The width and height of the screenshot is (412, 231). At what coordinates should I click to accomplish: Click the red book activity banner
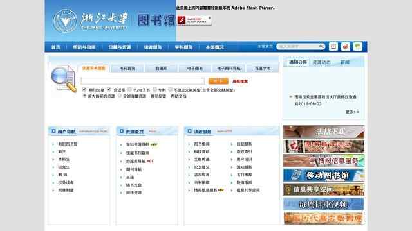tap(323, 146)
